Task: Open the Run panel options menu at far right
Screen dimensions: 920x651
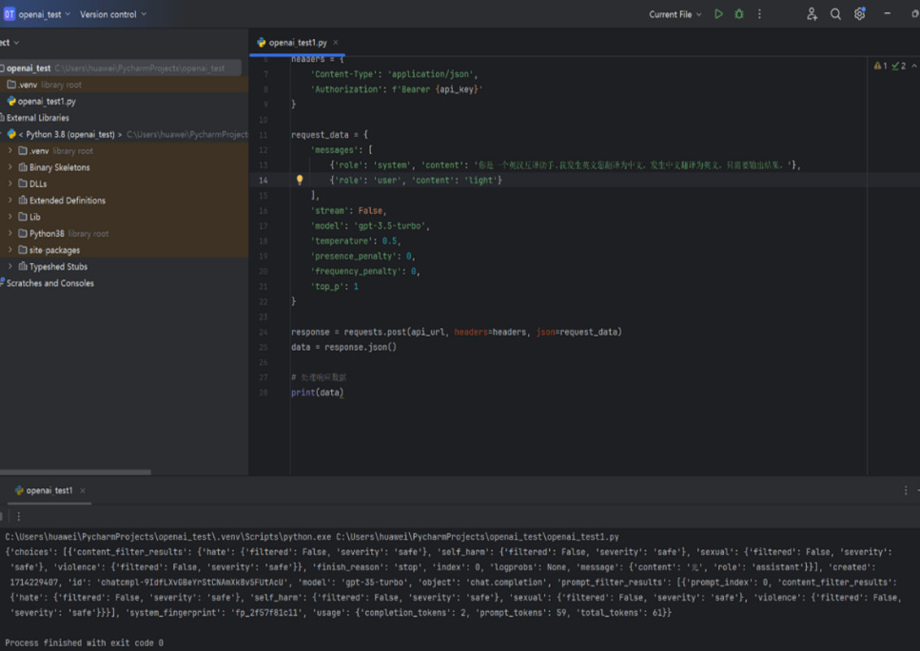Action: click(x=906, y=490)
